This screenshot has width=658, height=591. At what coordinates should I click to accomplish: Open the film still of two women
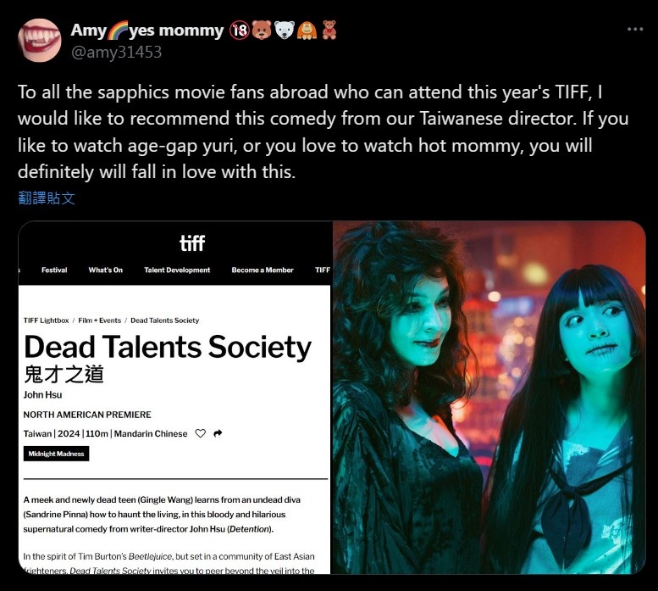489,398
